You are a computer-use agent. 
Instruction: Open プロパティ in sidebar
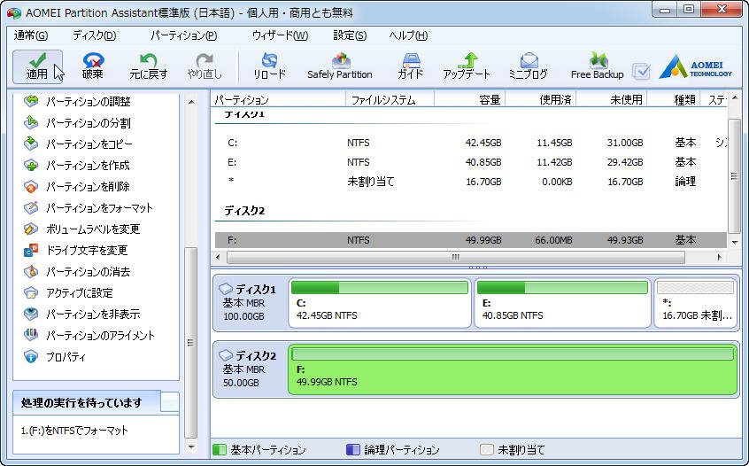[x=55, y=356]
